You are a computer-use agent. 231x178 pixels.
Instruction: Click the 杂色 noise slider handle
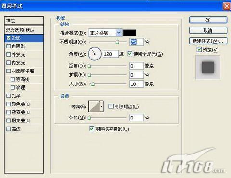[89, 118]
